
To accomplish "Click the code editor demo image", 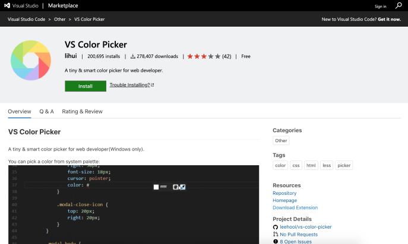I will tap(134, 204).
